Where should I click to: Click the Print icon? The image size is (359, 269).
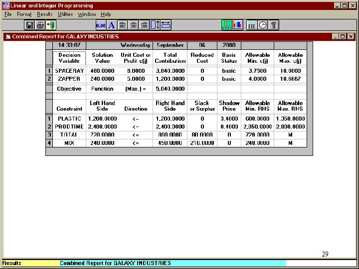click(40, 25)
